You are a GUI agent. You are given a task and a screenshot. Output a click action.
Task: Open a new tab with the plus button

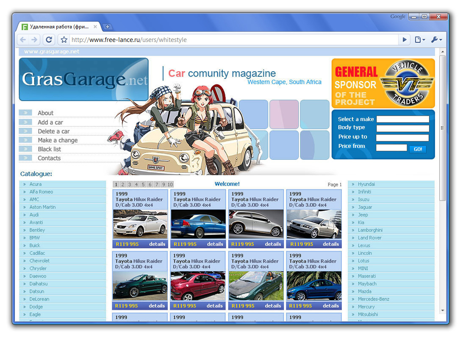[108, 27]
